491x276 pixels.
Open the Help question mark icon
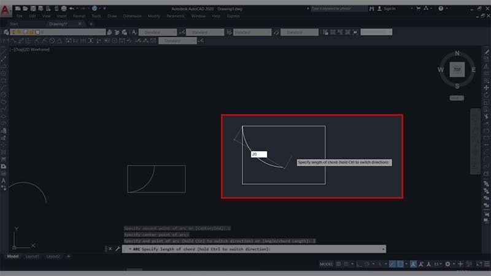440,9
